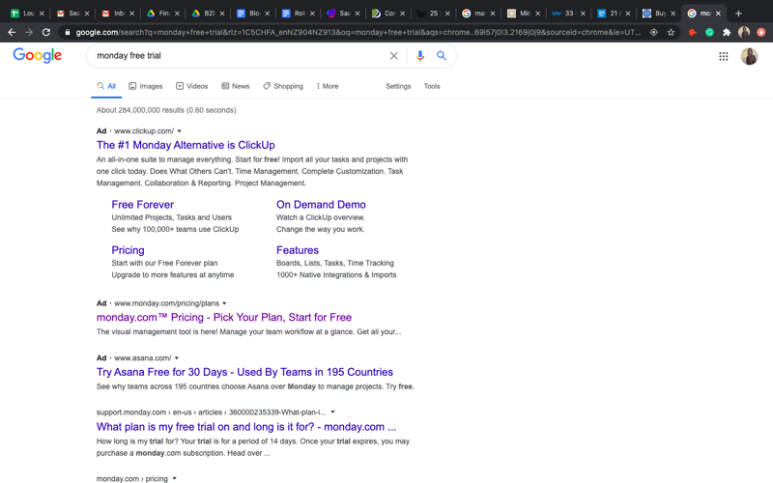Open the Google account avatar menu

click(x=750, y=56)
